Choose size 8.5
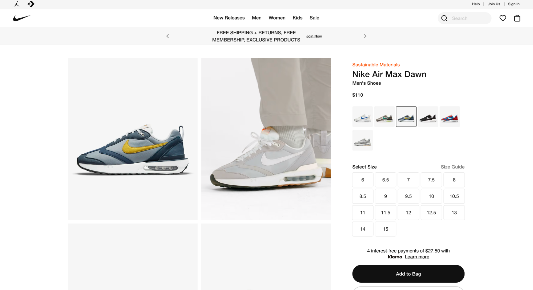Screen dimensions: 533x290 [x=363, y=197]
